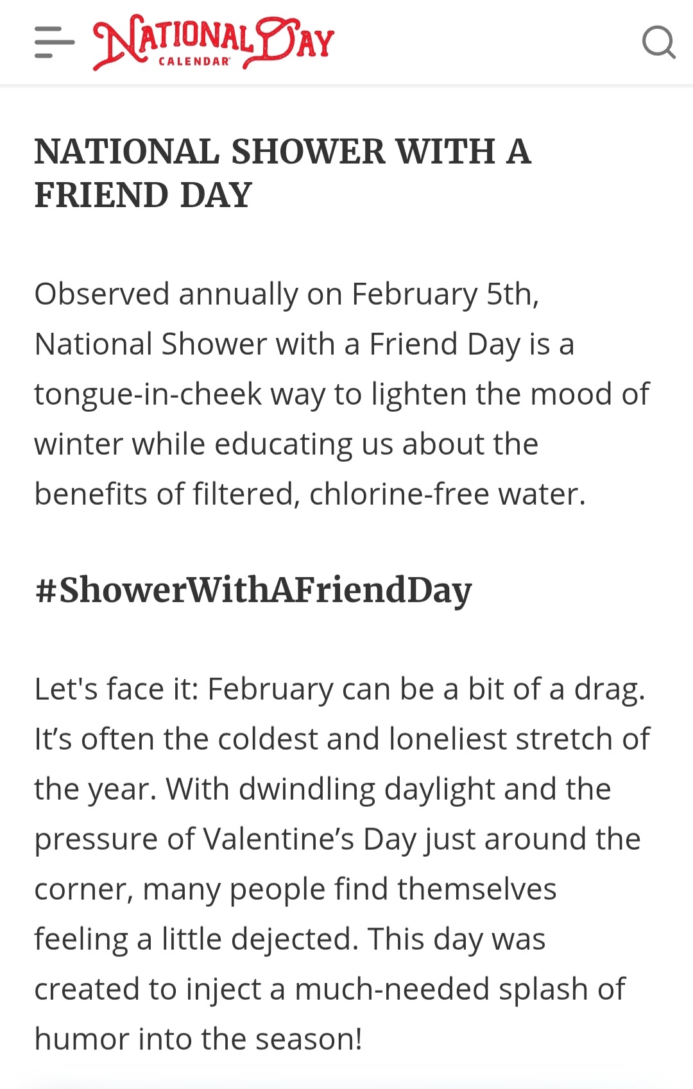Screen dimensions: 693x1089
Task: Click the words "chlorine-free water"
Action: pyautogui.click(x=447, y=494)
